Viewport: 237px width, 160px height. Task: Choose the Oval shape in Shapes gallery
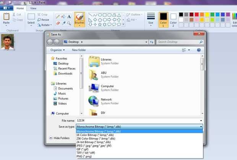100,15
